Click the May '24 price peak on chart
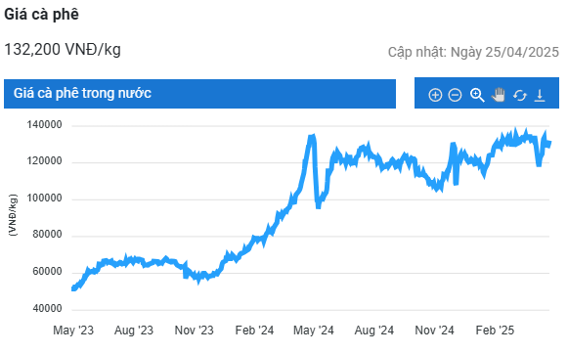Screen dimensions: 568x353 312,137
